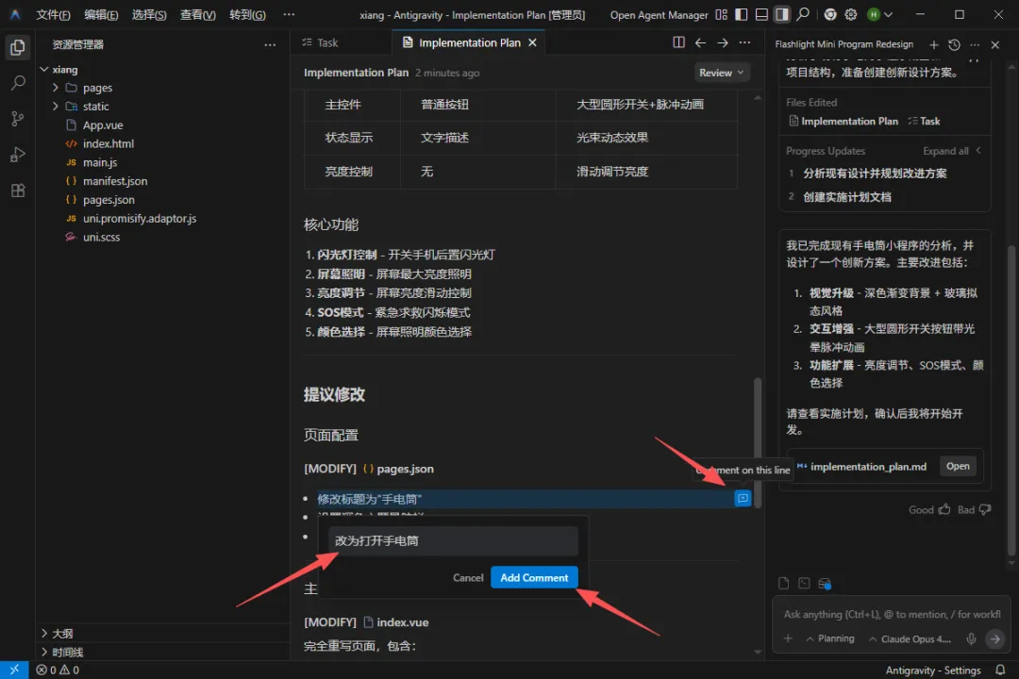Click the Add Comment button
Image resolution: width=1019 pixels, height=679 pixels.
coord(534,577)
